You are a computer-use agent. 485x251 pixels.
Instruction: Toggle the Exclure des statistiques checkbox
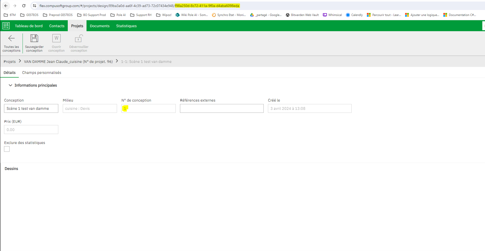click(x=7, y=149)
